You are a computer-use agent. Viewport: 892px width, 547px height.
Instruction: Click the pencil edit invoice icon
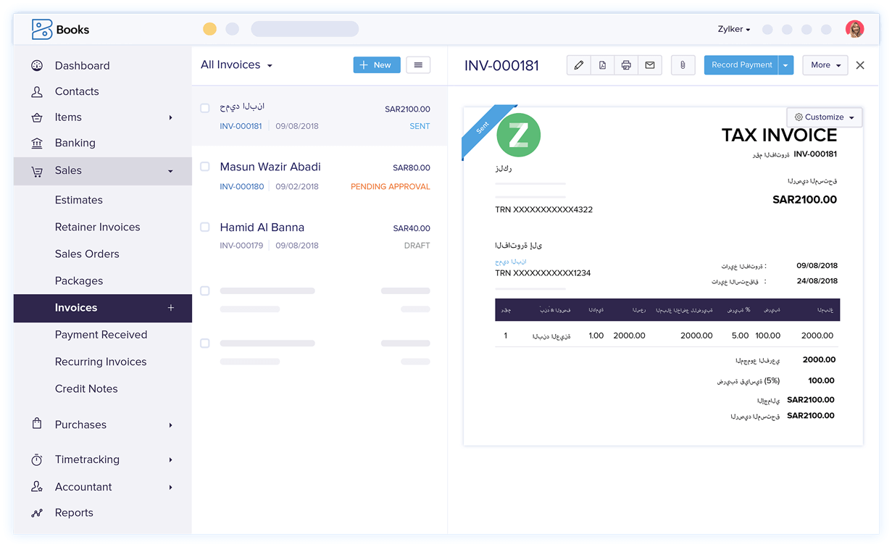578,65
